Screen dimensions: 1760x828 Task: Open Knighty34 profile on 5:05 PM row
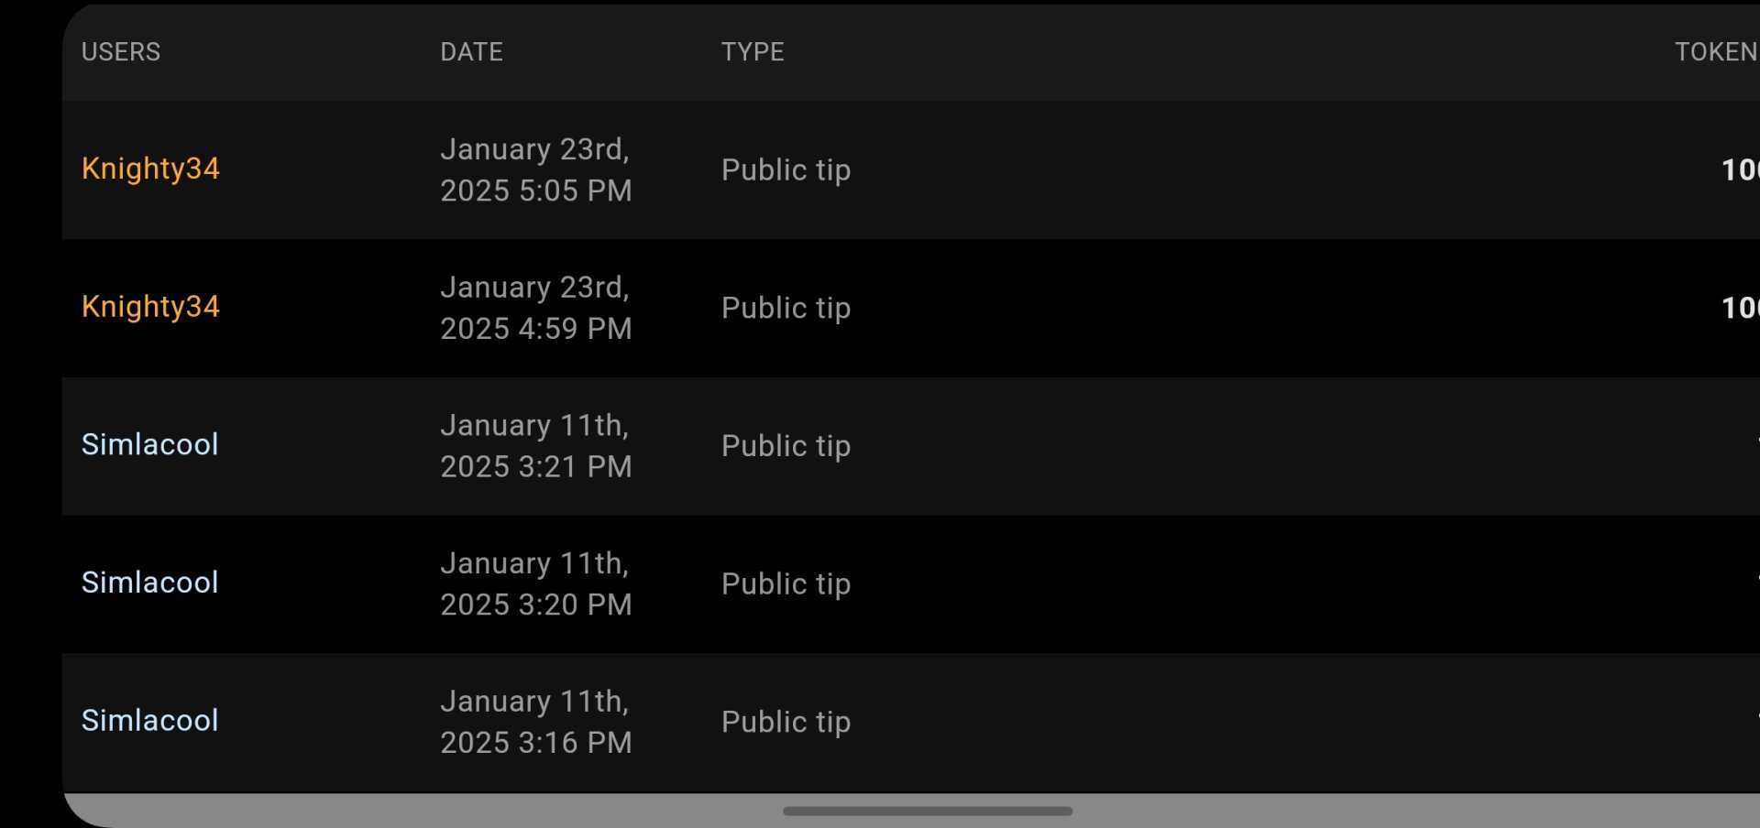[150, 169]
